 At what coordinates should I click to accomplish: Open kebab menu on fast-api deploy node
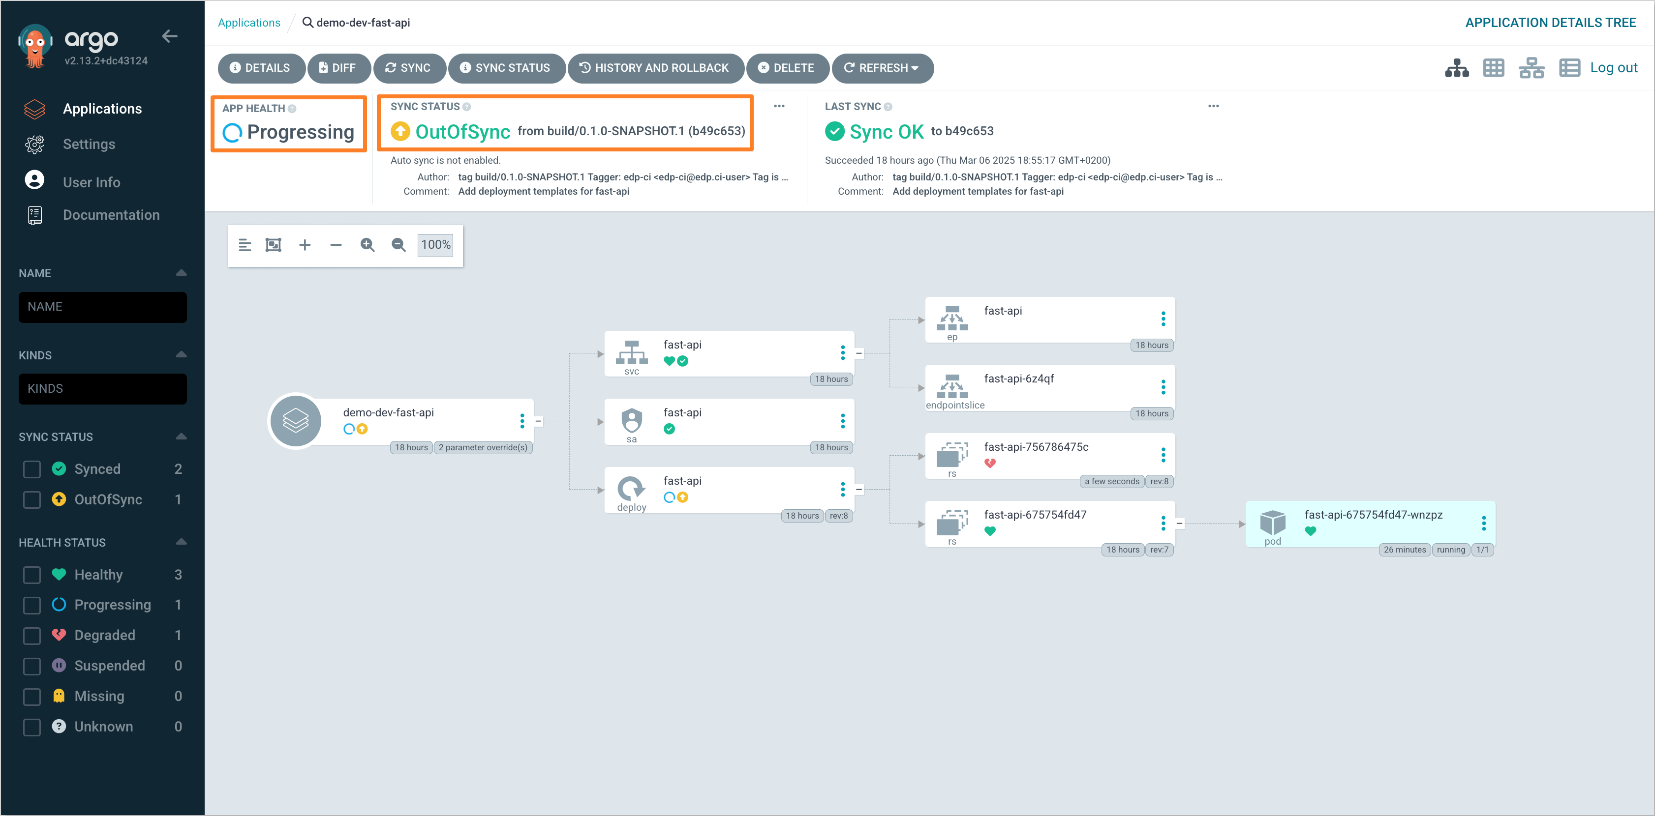842,489
